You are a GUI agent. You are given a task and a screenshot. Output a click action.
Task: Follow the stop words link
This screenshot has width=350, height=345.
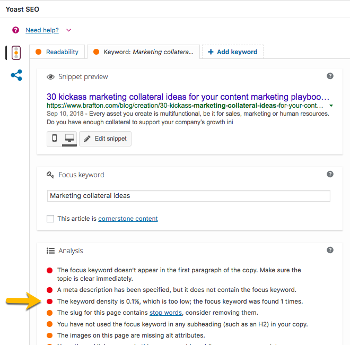point(167,313)
